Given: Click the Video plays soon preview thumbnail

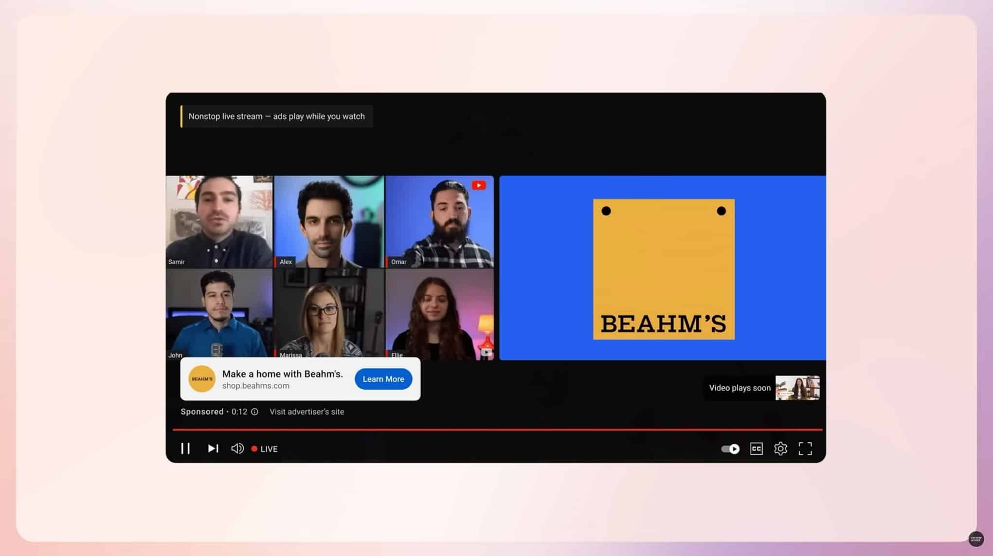Looking at the screenshot, I should [x=798, y=388].
